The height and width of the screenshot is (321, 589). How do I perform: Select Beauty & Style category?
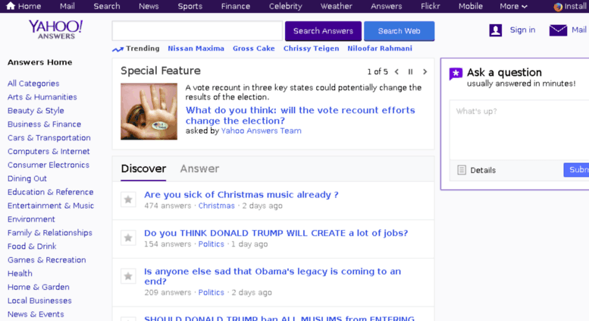pyautogui.click(x=36, y=111)
